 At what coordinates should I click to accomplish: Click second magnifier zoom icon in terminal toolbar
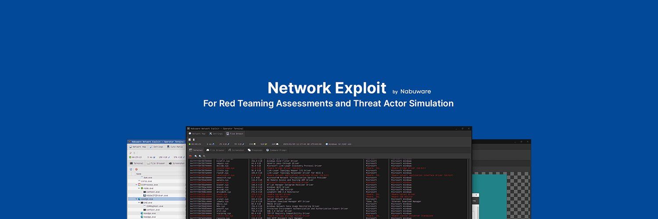pyautogui.click(x=200, y=156)
